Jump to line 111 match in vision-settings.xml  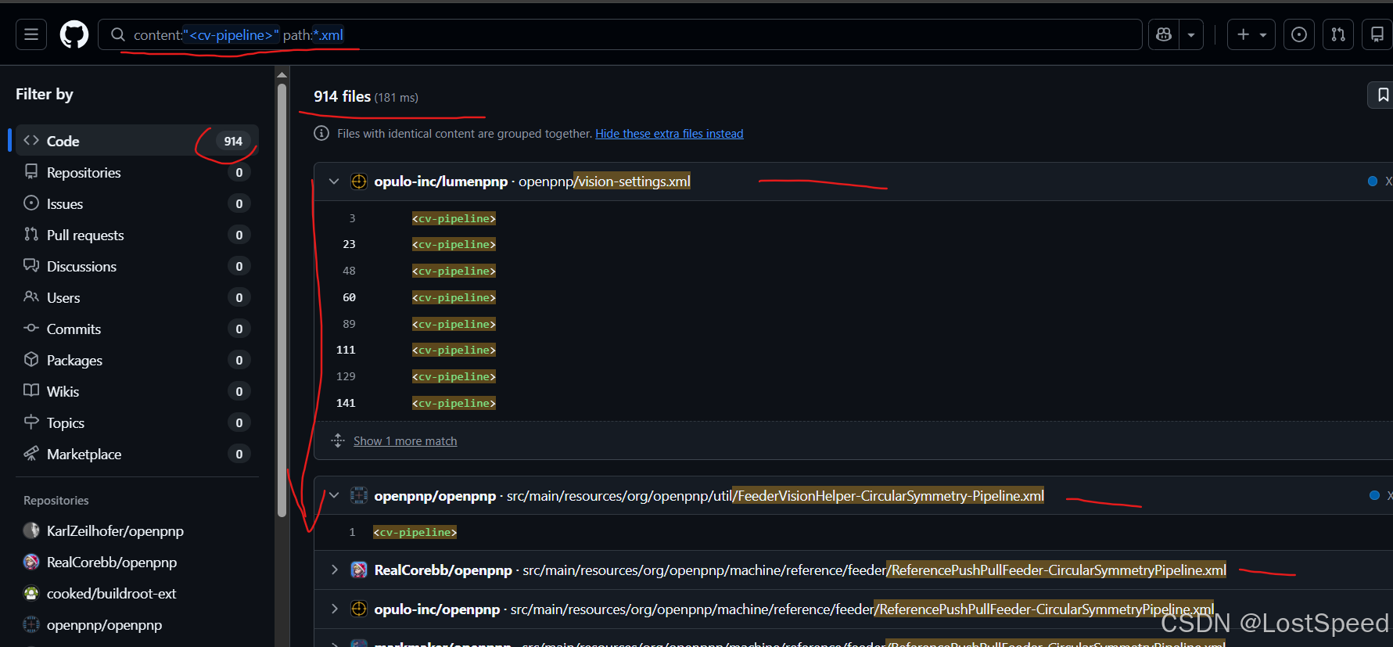[346, 350]
